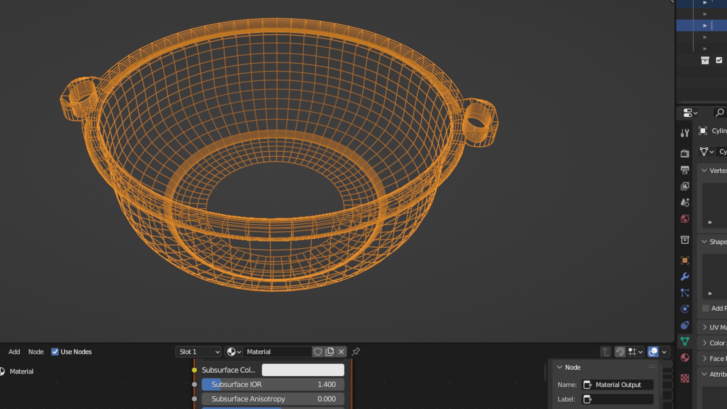Open the World properties tab
The image size is (727, 409).
coord(685,219)
